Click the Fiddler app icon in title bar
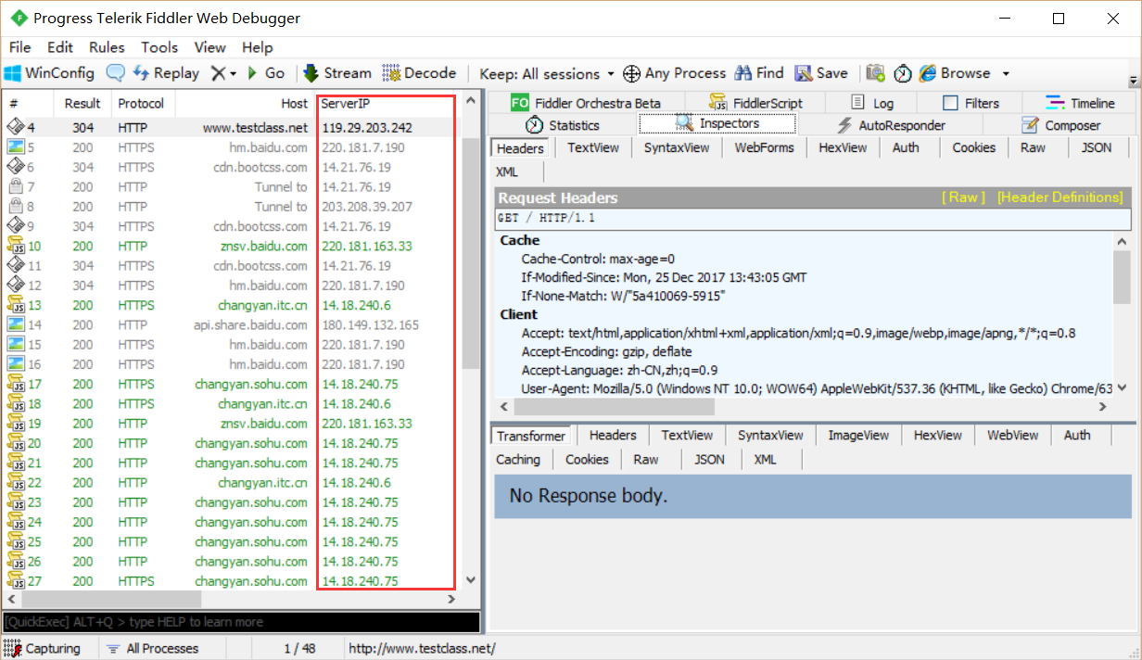The width and height of the screenshot is (1142, 660). [x=19, y=19]
